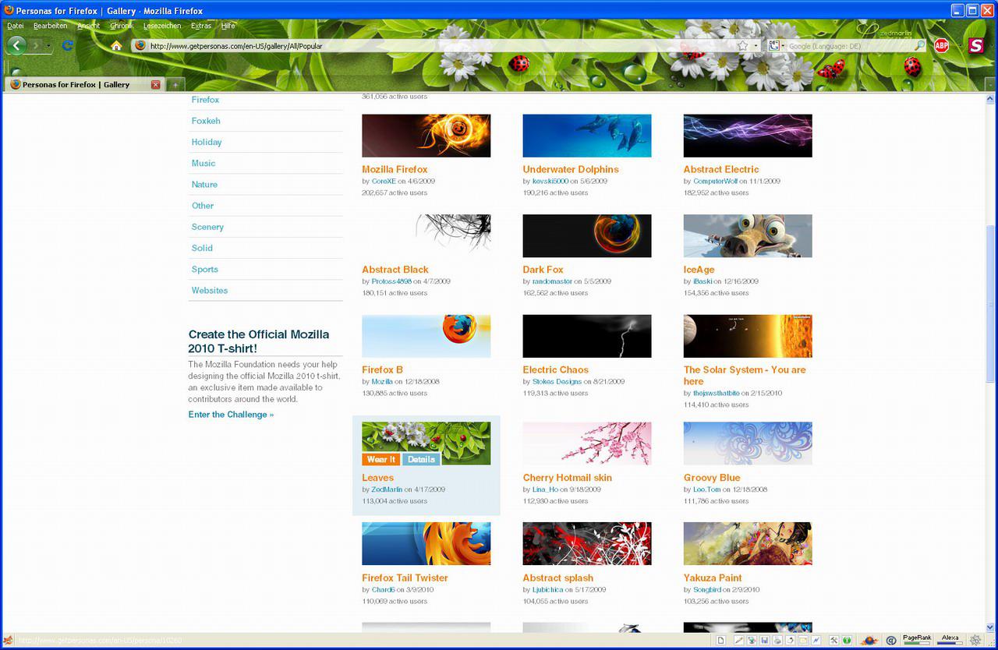Click the Forward navigation arrow

click(x=36, y=46)
